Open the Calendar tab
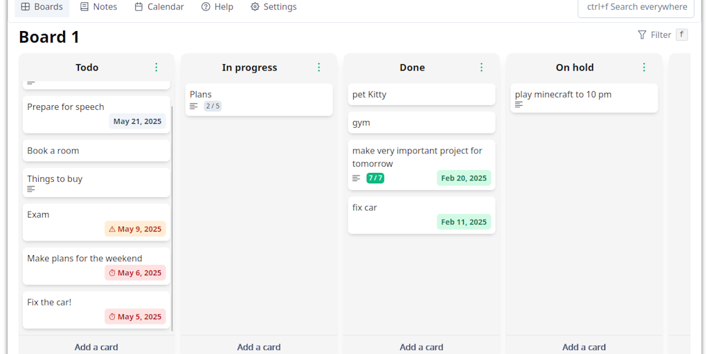 (159, 7)
